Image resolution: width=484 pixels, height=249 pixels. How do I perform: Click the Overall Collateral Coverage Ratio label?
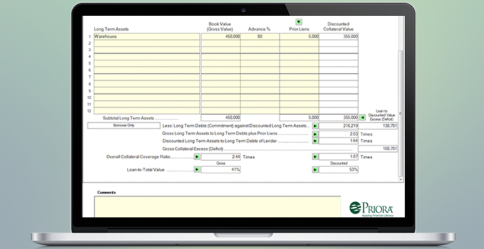pyautogui.click(x=138, y=157)
